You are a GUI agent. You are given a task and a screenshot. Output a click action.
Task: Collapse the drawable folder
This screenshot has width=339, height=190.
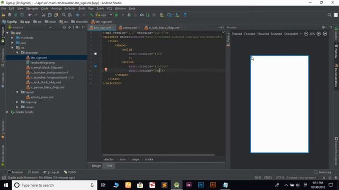click(17, 53)
